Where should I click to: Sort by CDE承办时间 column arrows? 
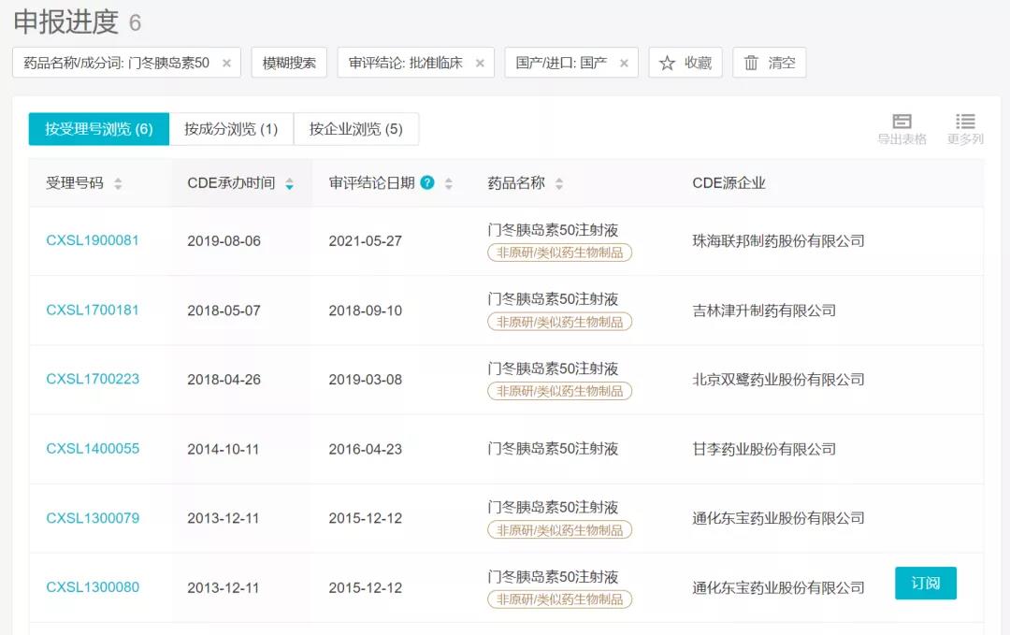coord(289,183)
